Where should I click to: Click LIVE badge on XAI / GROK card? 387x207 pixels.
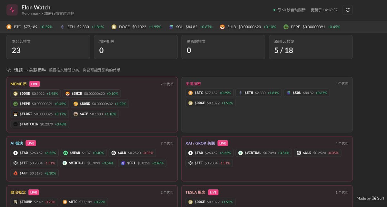tap(223, 143)
